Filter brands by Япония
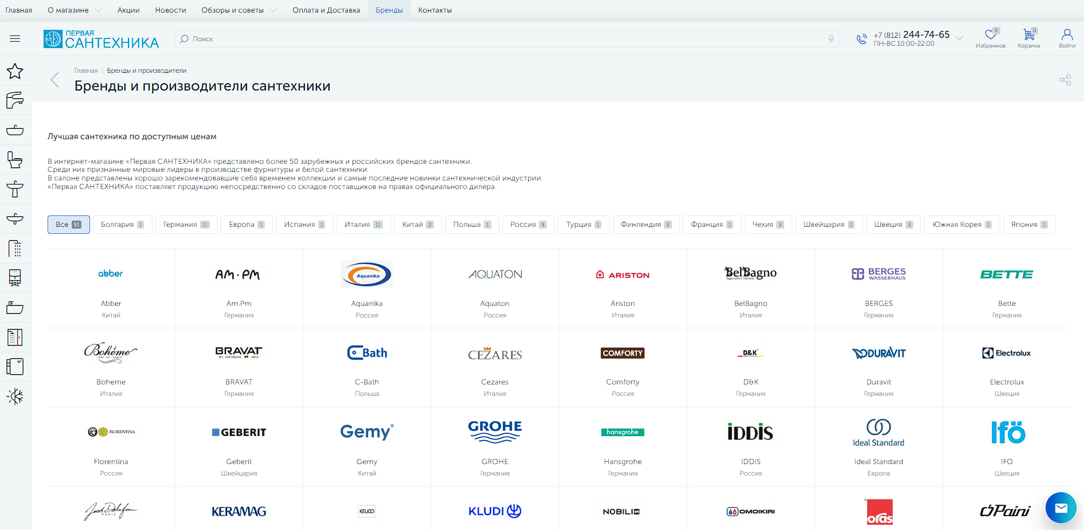The image size is (1084, 530). point(1029,225)
